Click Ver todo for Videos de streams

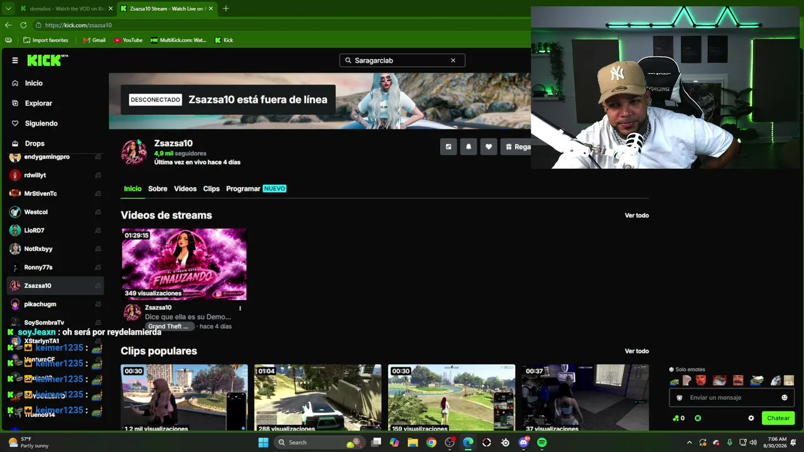[x=636, y=215]
